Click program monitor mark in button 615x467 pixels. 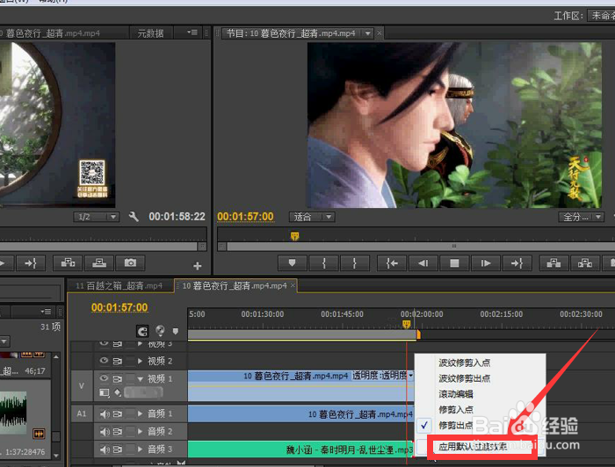pyautogui.click(x=323, y=263)
